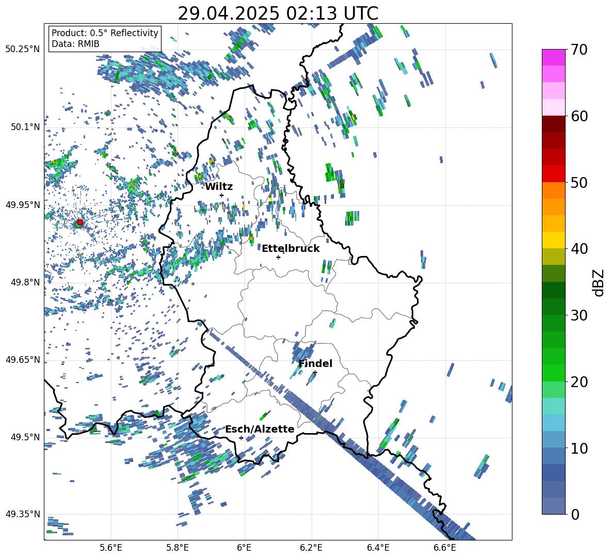Click the 60 tick on colorbar
The height and width of the screenshot is (558, 611).
click(579, 116)
